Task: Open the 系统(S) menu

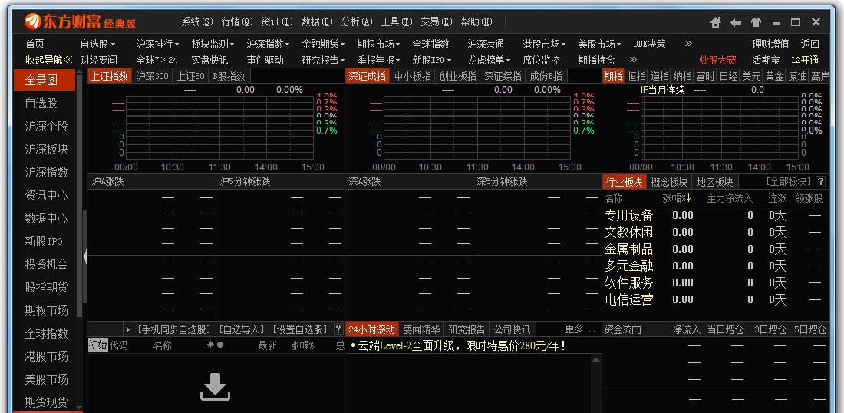Action: (197, 21)
